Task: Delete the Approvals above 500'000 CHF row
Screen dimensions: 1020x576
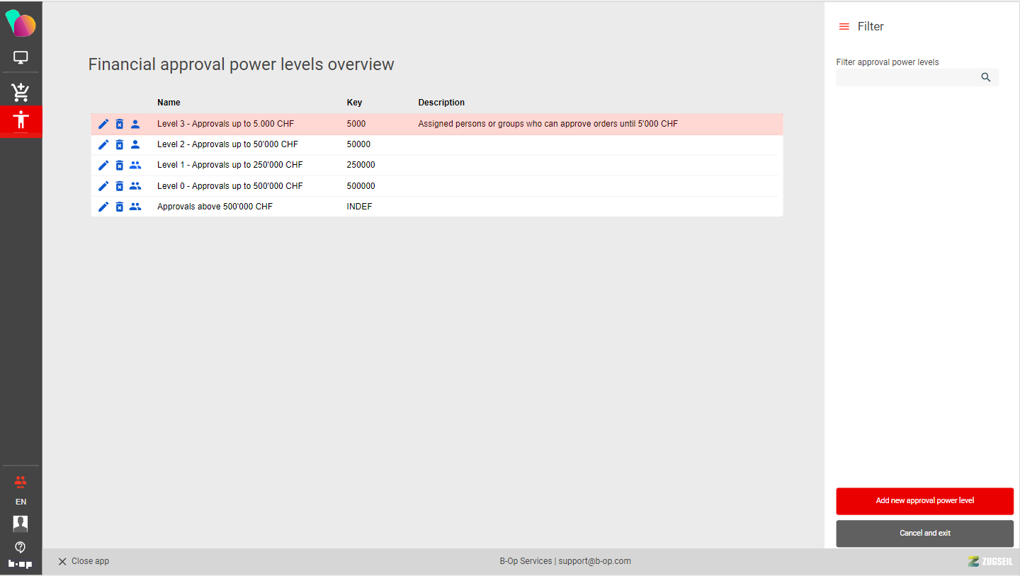Action: pos(120,207)
